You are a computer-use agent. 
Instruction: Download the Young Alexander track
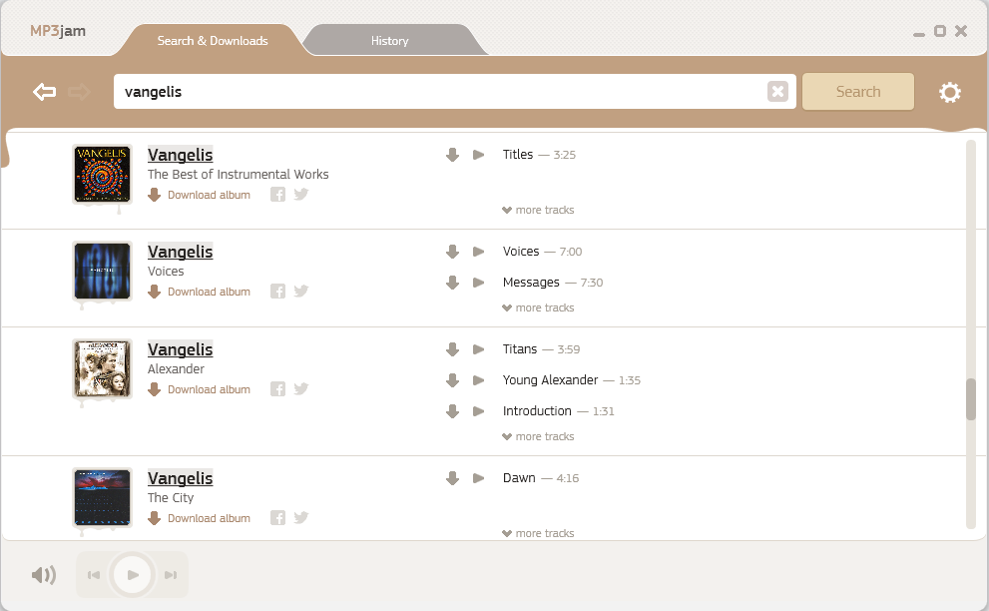[x=452, y=380]
